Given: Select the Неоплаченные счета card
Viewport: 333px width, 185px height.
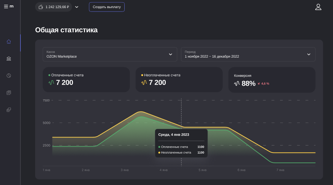Looking at the screenshot, I should tap(179, 79).
